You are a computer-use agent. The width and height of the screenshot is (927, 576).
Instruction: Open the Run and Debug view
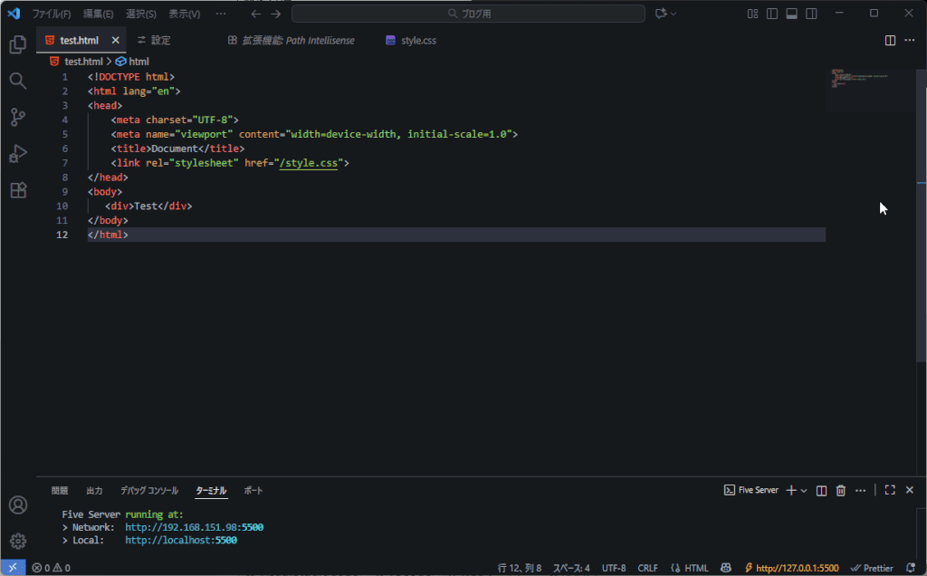[17, 153]
